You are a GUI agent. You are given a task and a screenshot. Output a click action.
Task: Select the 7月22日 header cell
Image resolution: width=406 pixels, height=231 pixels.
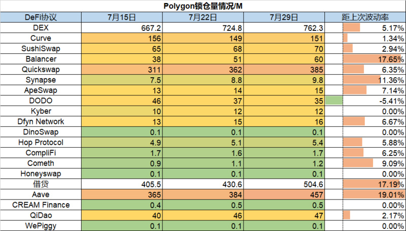click(203, 17)
